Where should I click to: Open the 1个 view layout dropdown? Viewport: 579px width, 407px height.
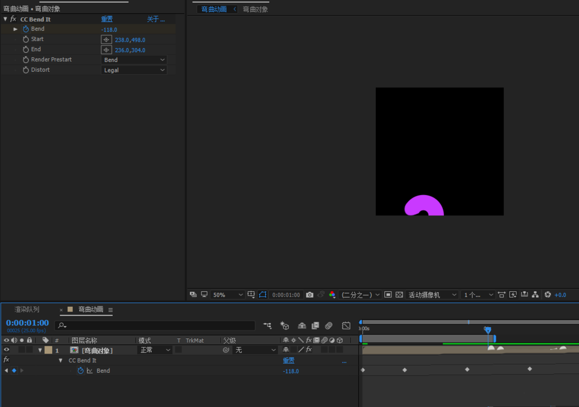click(478, 295)
